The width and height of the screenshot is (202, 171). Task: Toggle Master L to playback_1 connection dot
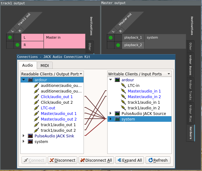click(110, 38)
